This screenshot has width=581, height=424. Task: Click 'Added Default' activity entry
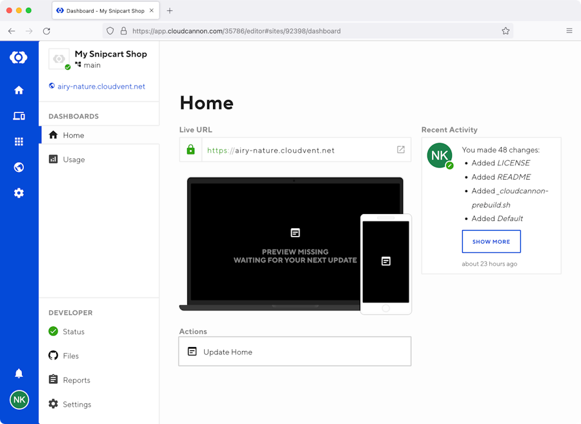coord(497,218)
